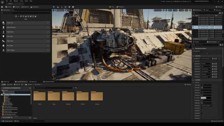Open the Edit menu
The image size is (224, 126).
11,1
